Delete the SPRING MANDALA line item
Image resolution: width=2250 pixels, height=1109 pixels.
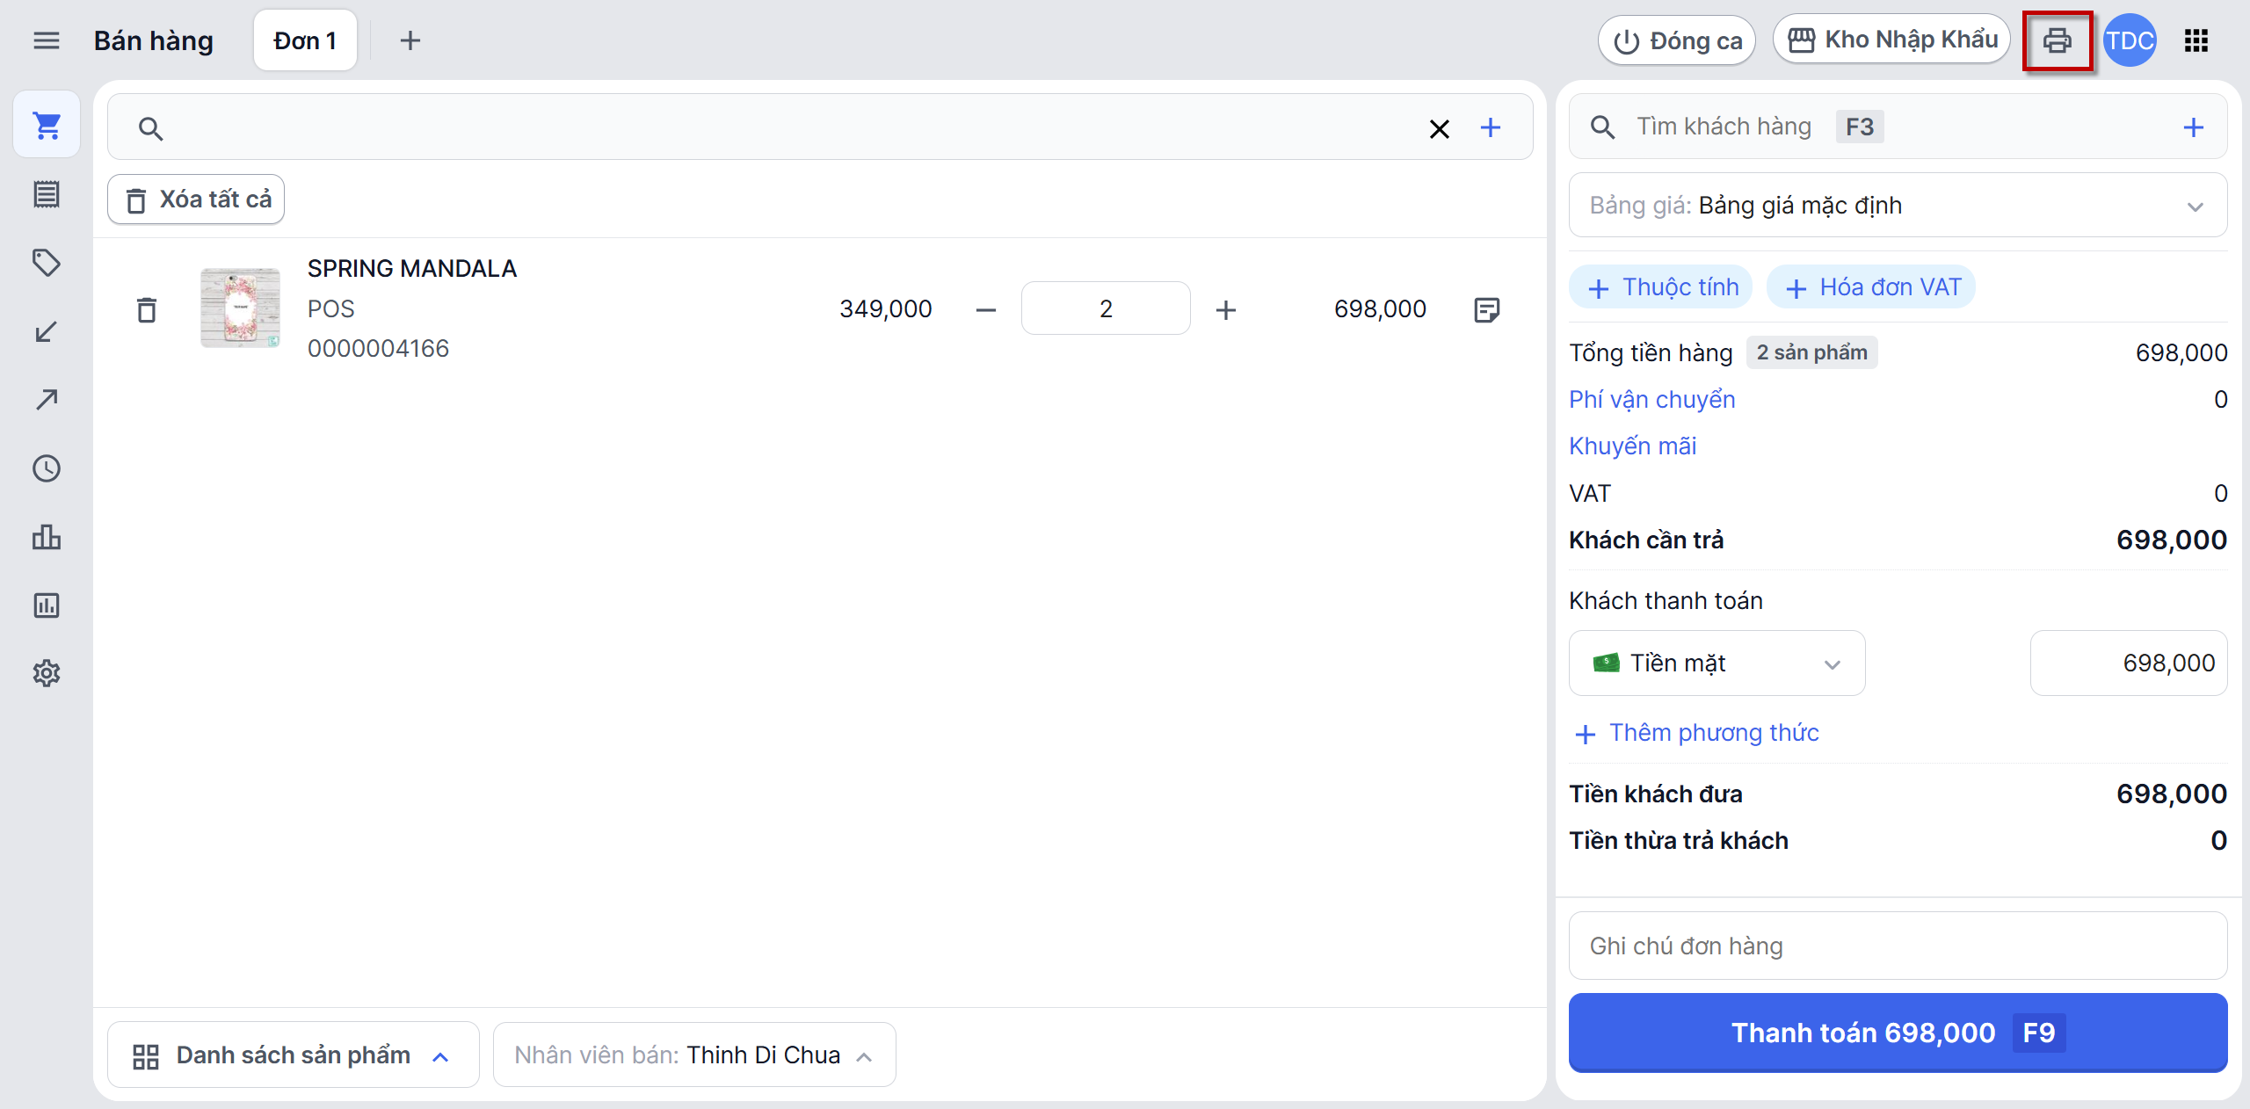point(147,309)
